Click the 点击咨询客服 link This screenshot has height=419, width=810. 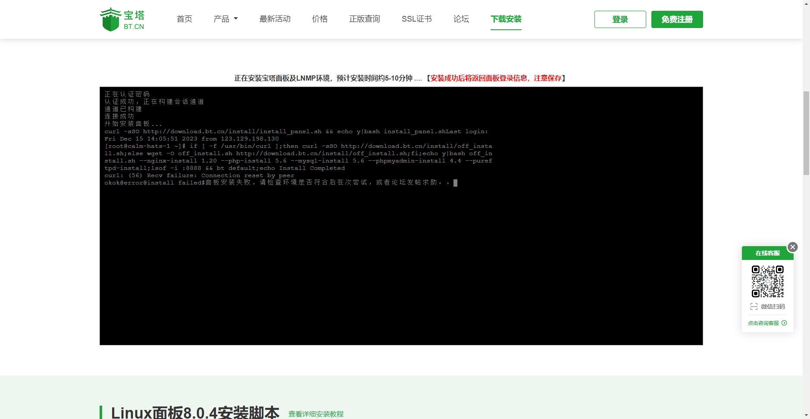tap(763, 323)
